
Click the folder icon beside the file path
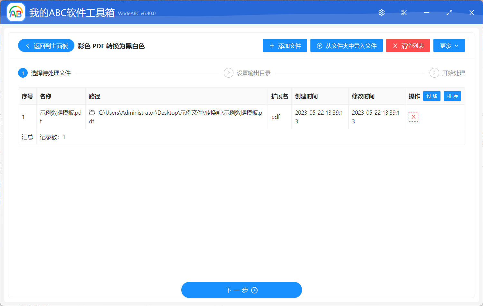[x=92, y=112]
